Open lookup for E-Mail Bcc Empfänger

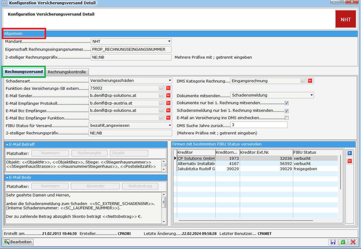(x=161, y=110)
